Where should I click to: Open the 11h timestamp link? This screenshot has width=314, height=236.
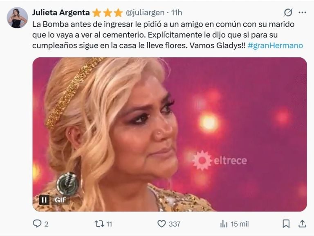[177, 13]
